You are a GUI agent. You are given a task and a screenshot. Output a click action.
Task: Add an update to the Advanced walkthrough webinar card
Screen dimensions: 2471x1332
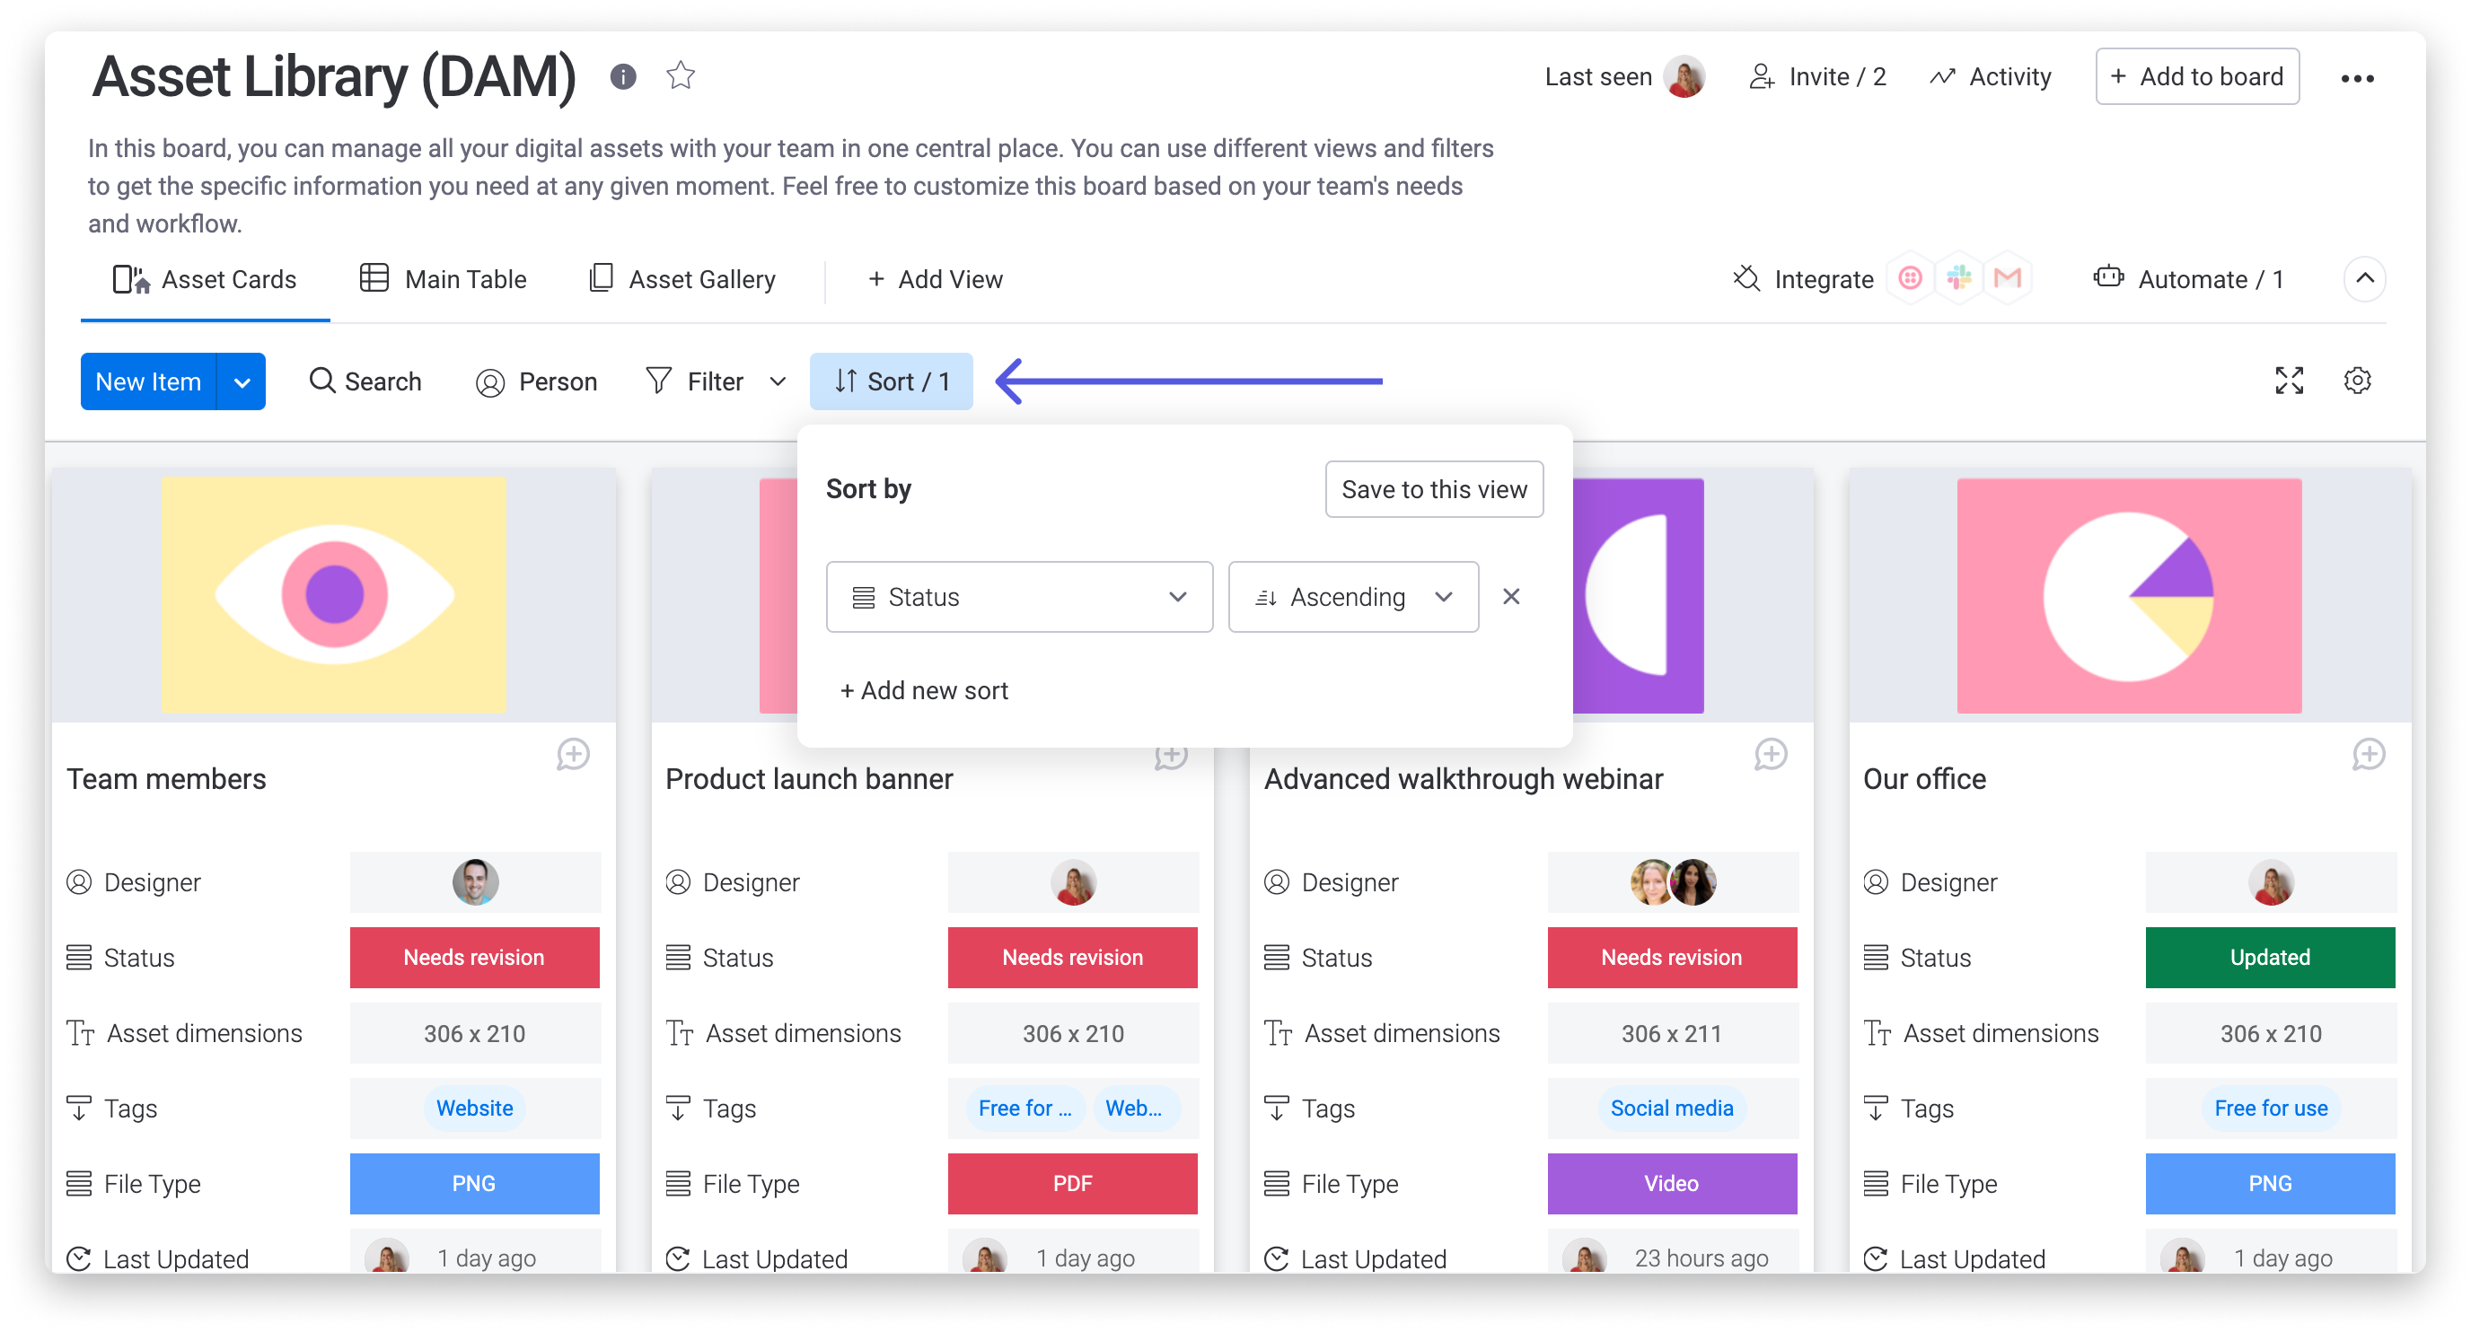1770,755
